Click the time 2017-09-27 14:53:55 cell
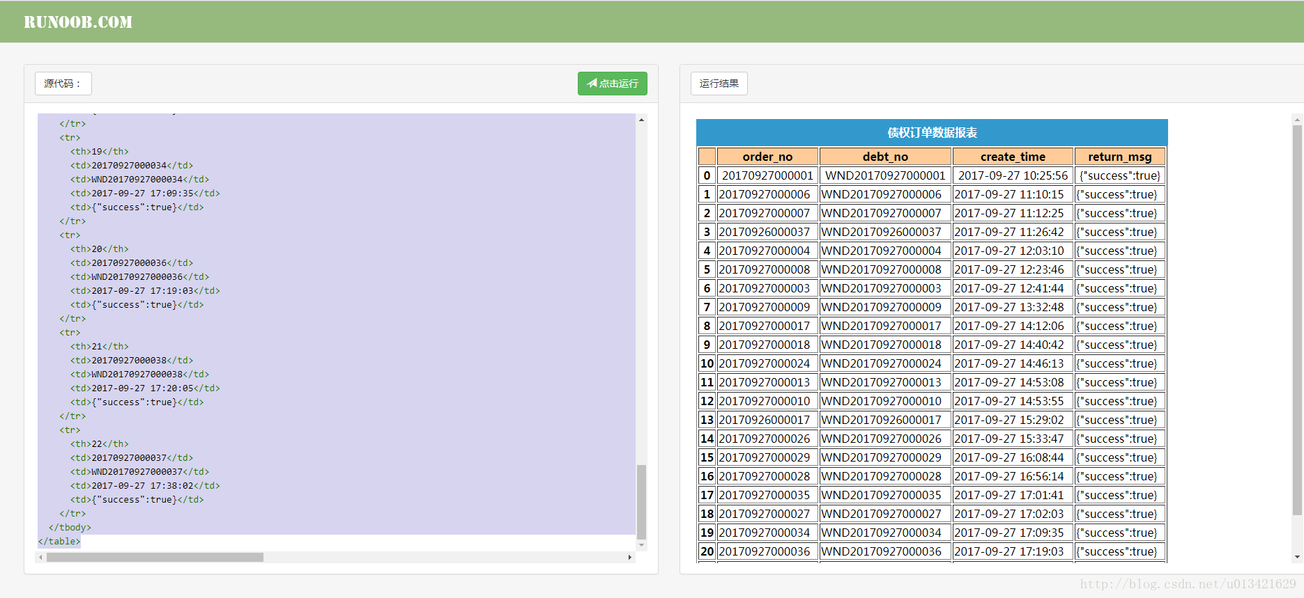The image size is (1304, 598). pos(1013,401)
